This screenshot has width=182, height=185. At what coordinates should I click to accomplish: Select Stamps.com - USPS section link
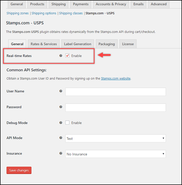(100, 13)
